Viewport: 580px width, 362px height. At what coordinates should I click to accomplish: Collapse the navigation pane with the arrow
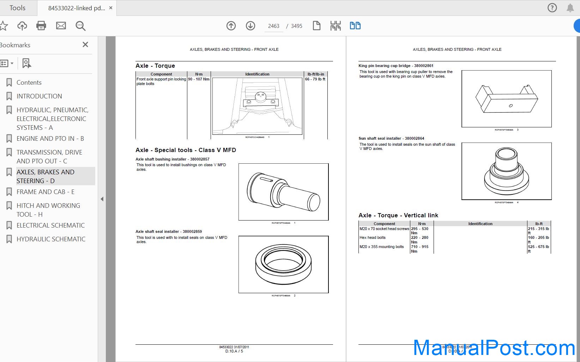(102, 199)
